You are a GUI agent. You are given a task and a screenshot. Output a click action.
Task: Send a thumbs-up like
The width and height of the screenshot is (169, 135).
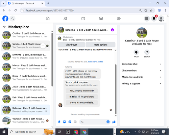click(114, 122)
